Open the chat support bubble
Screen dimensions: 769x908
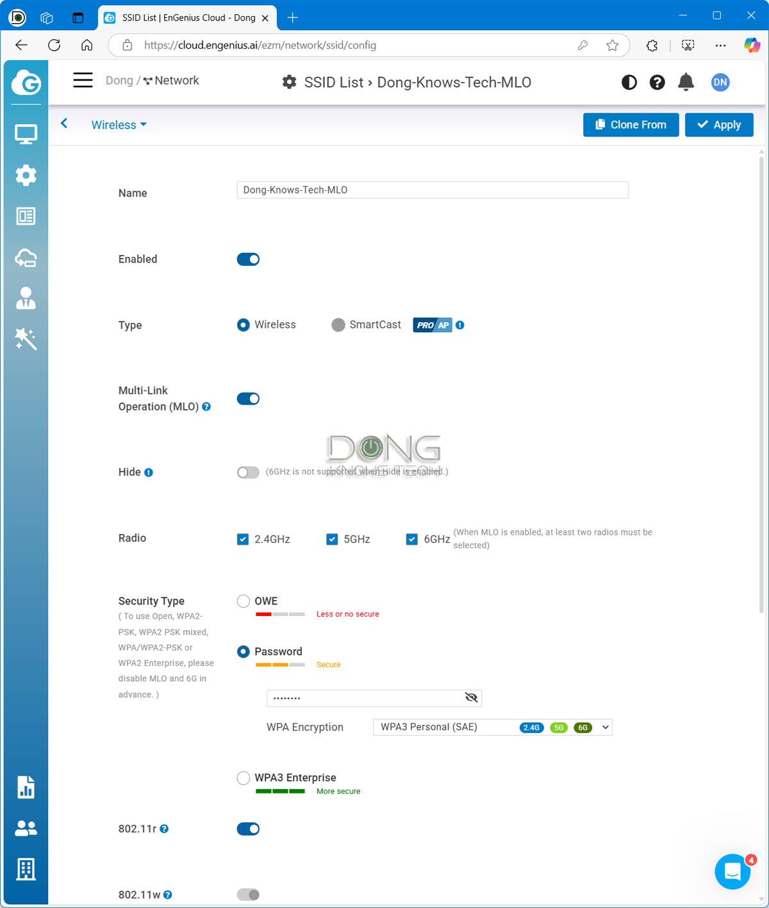click(x=732, y=872)
